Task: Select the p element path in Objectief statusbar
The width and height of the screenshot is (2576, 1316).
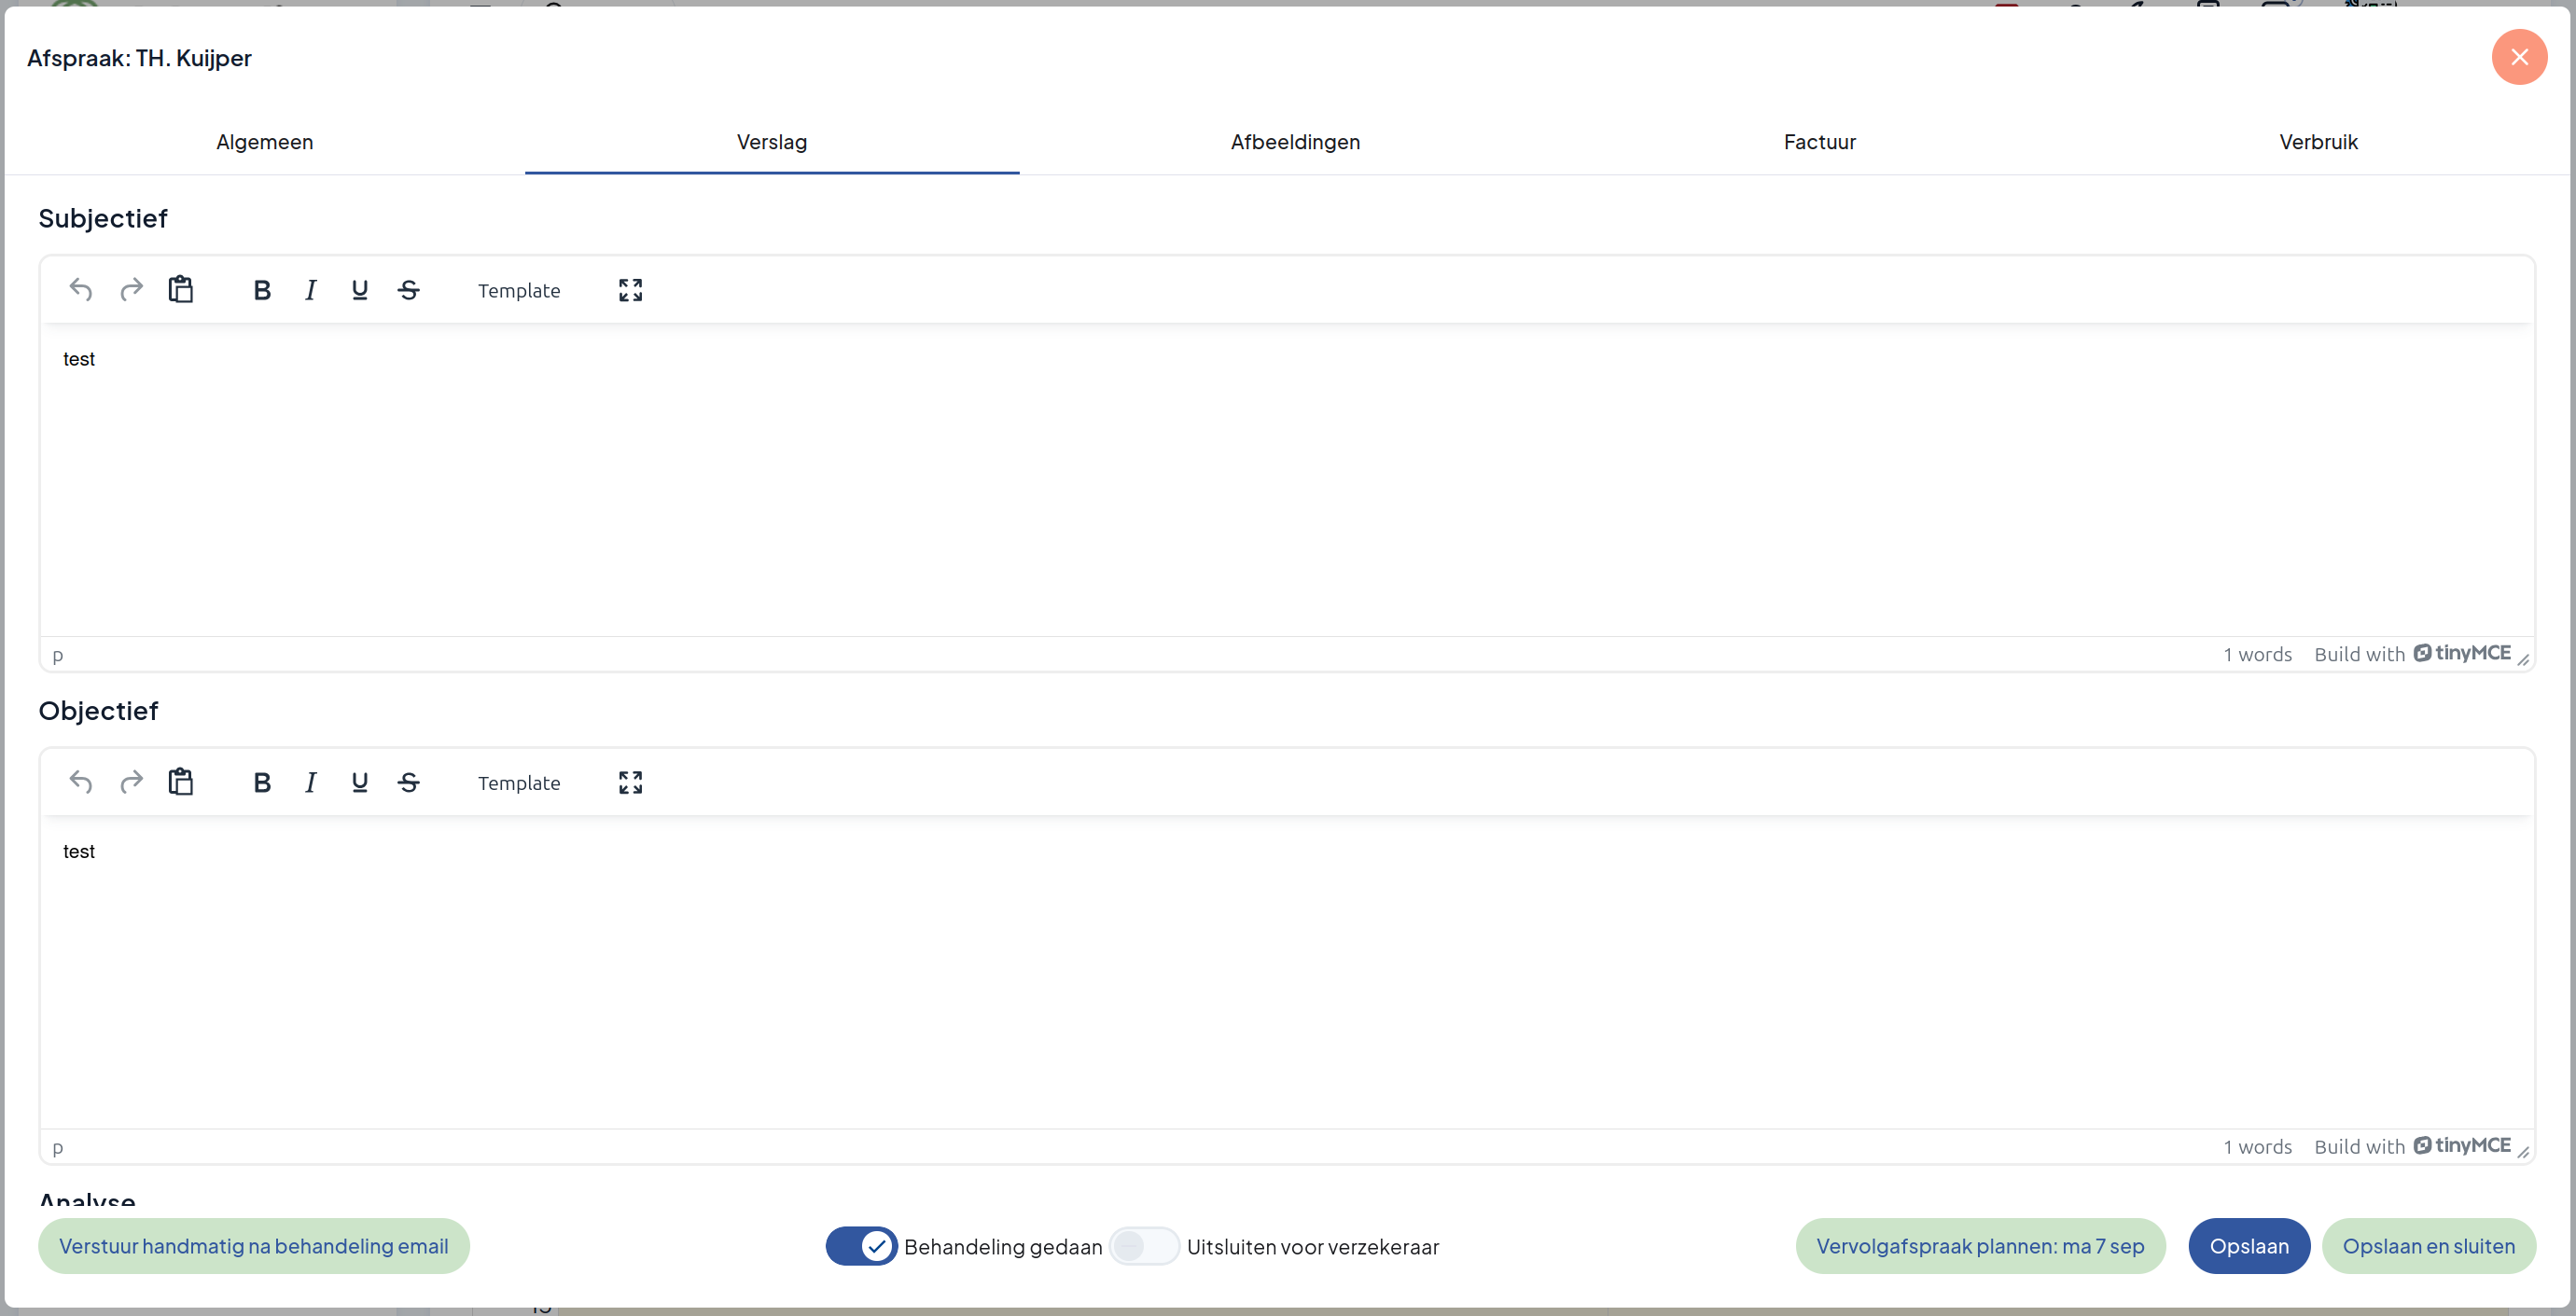Action: (x=58, y=1147)
